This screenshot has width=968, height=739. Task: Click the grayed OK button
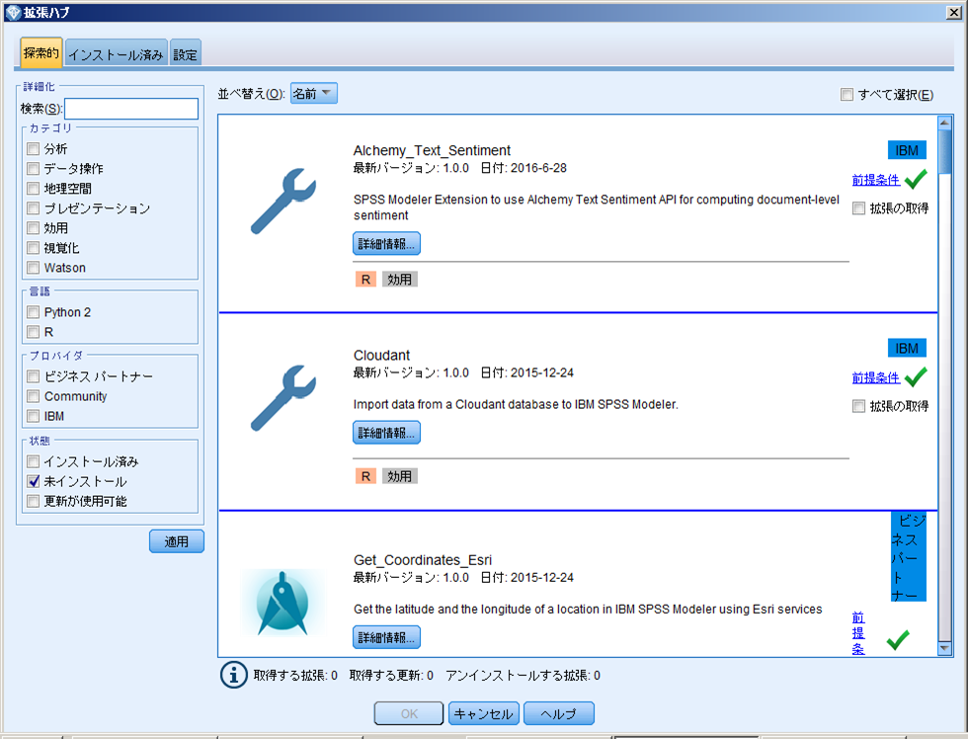tap(409, 713)
